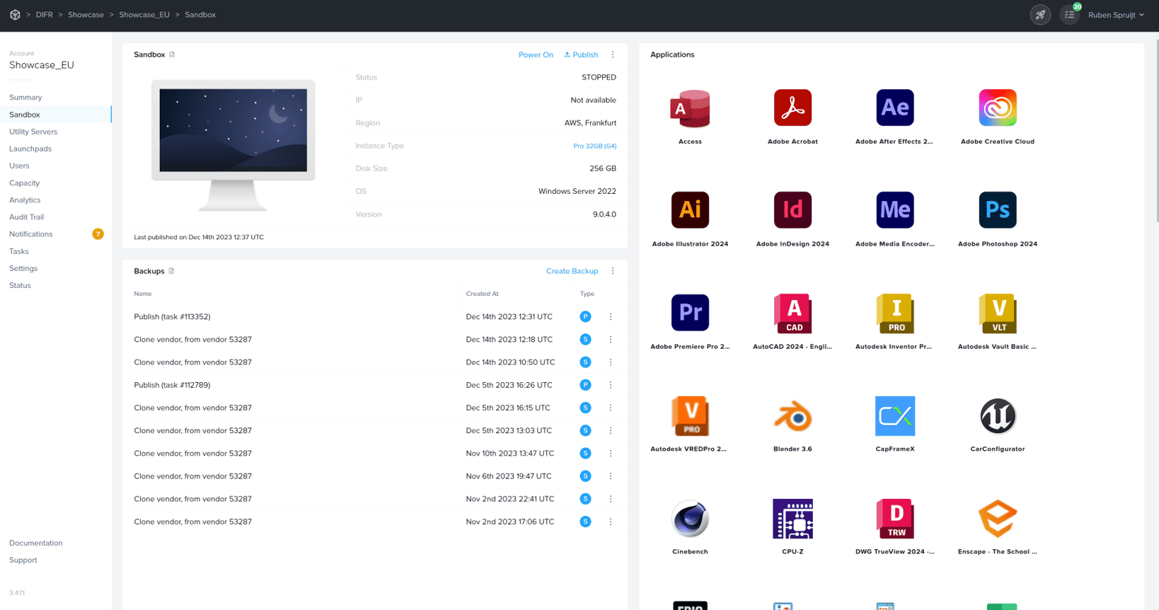Click the Publish button
Screen dimensions: 1159x610
coord(581,54)
